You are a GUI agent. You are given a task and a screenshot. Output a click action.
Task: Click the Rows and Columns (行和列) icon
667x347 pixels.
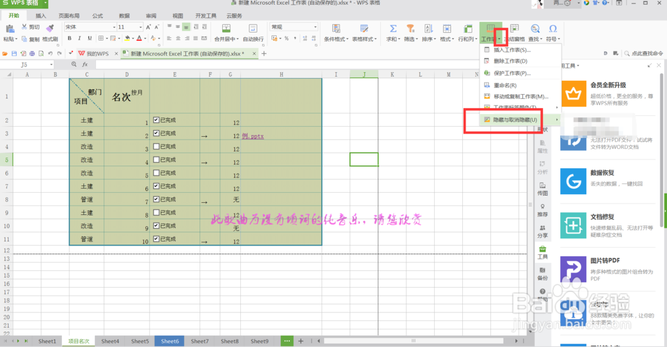pos(468,29)
